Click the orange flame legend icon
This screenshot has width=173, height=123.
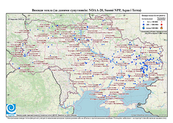162,28
